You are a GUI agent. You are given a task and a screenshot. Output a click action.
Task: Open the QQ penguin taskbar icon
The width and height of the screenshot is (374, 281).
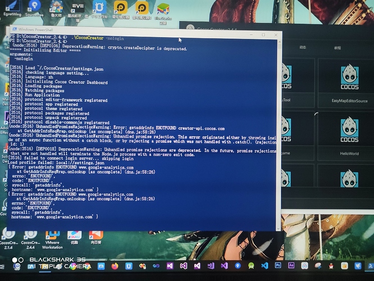click(331, 266)
